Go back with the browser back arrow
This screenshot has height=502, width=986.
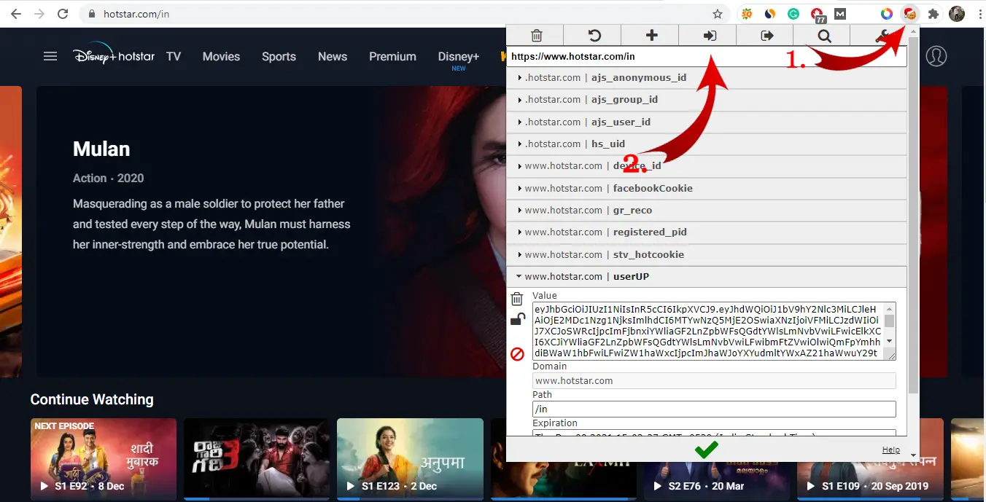[x=16, y=14]
